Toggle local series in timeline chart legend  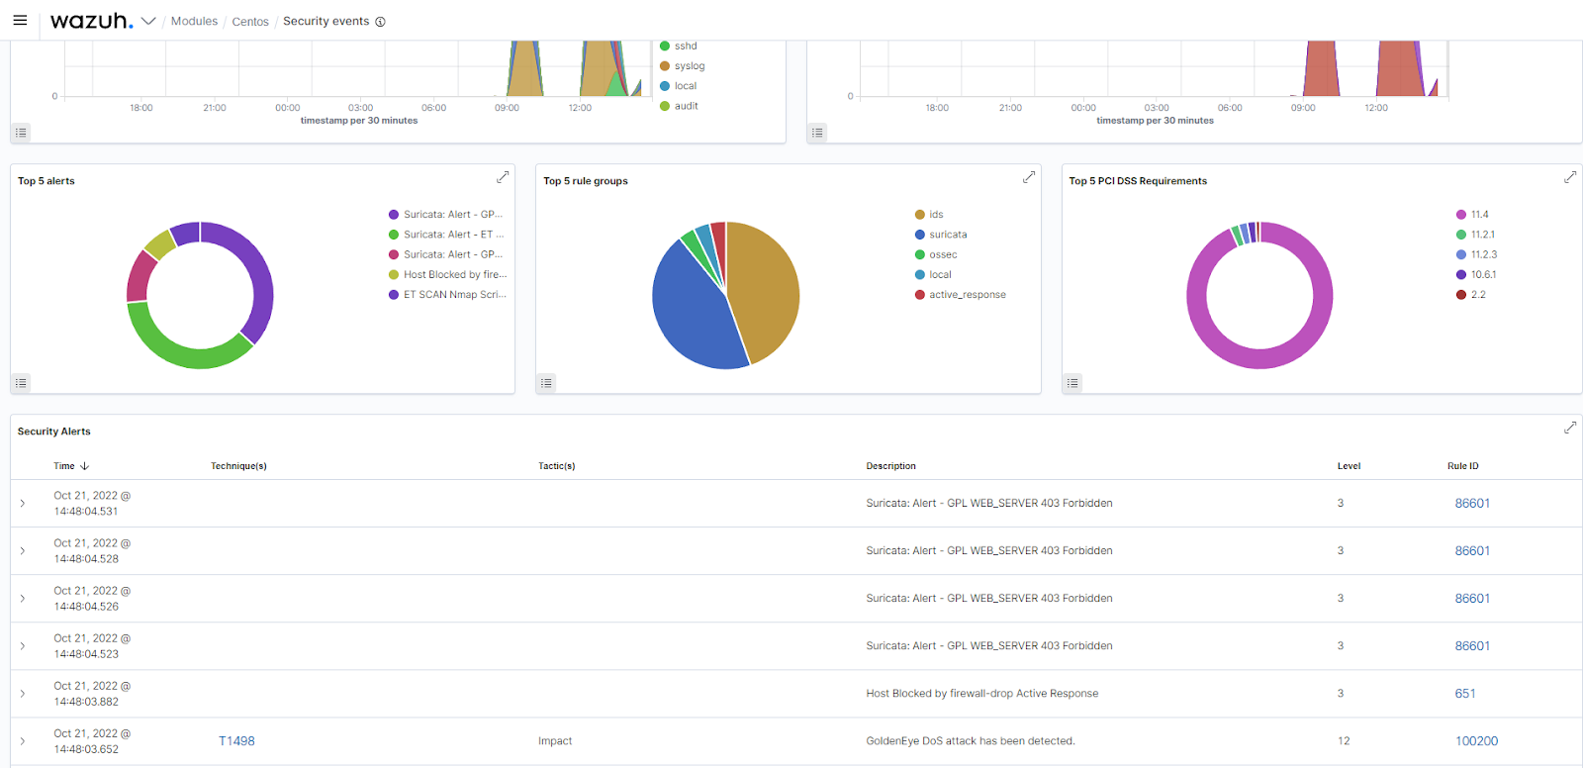[x=679, y=86]
